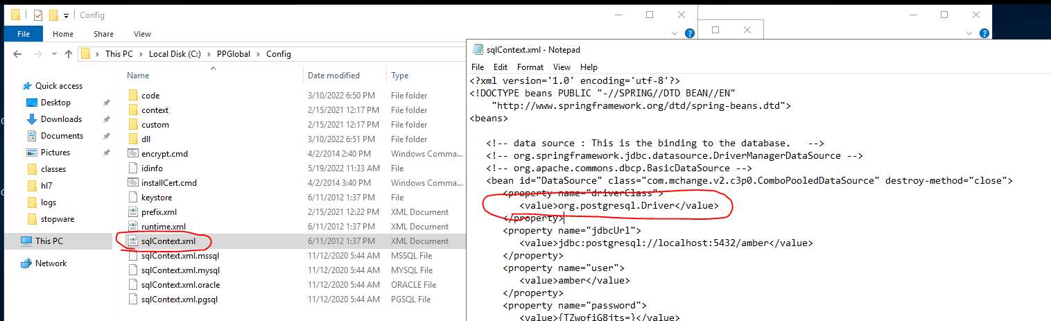The width and height of the screenshot is (1051, 321).
Task: Select the dll folder icon
Action: [x=134, y=139]
